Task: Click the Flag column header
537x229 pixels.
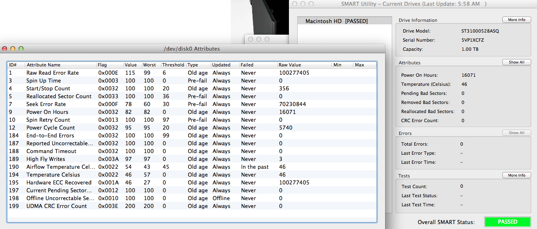Action: [x=110, y=65]
